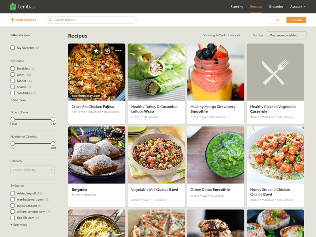Expand See more under By Course
The width and height of the screenshot is (316, 237).
pos(18,100)
